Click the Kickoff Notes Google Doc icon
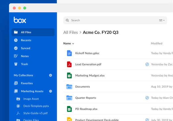This screenshot has height=121, width=173. coord(69,53)
